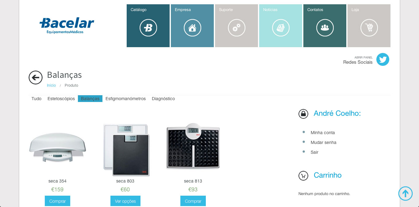Open the Minha conta link
The image size is (419, 207).
[x=323, y=133]
